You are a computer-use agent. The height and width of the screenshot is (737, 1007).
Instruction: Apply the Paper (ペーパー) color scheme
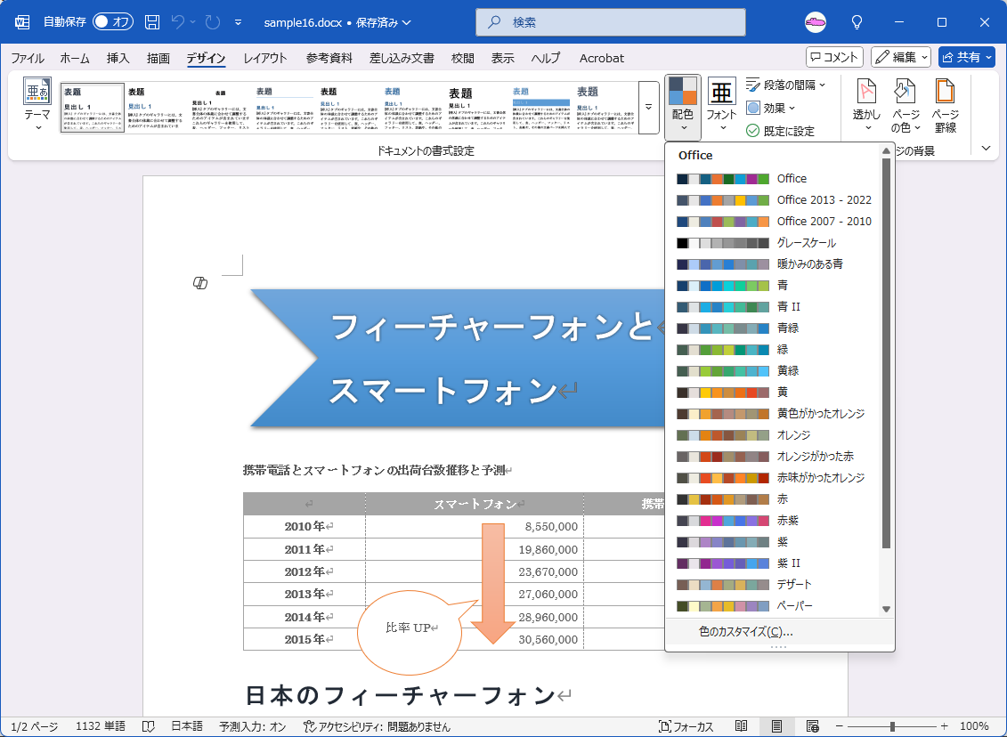(x=774, y=606)
